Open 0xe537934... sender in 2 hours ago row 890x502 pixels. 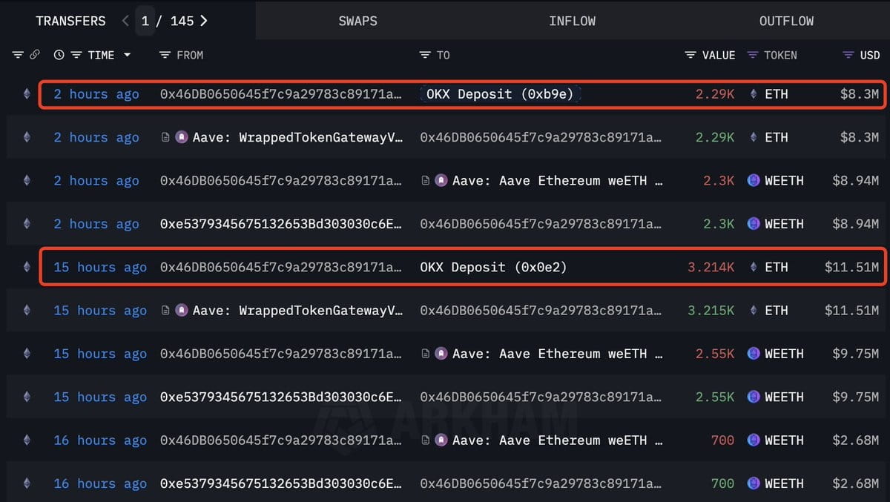pyautogui.click(x=282, y=224)
